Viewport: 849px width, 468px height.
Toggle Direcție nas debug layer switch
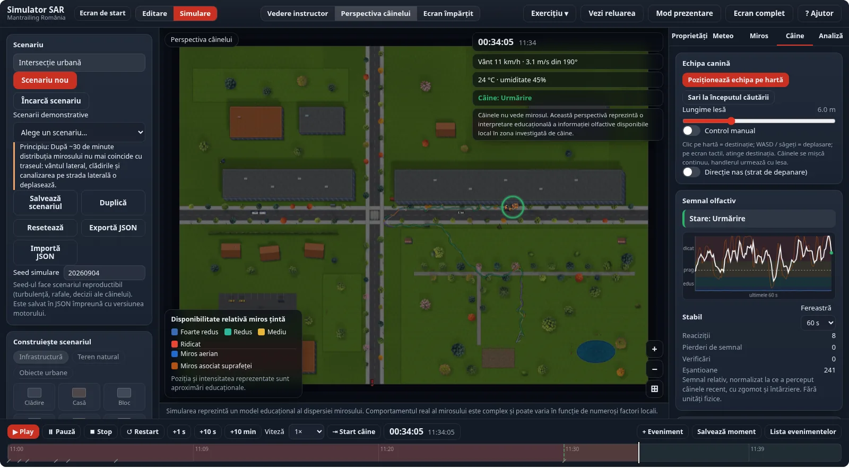click(x=691, y=172)
